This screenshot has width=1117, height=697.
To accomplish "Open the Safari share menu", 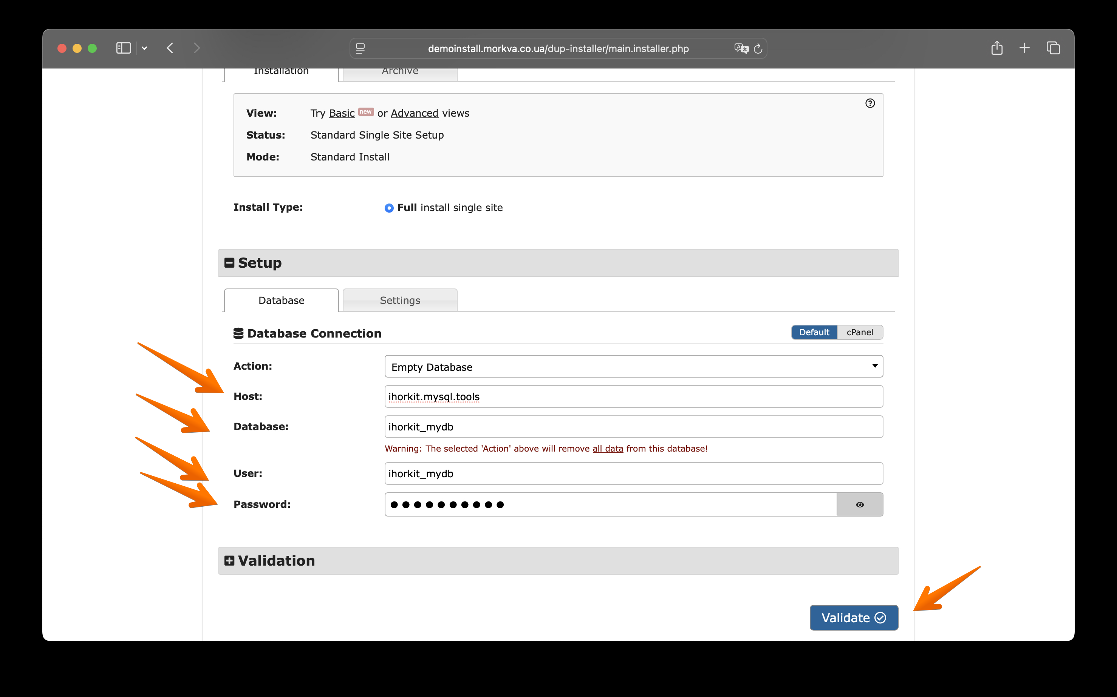I will 996,48.
